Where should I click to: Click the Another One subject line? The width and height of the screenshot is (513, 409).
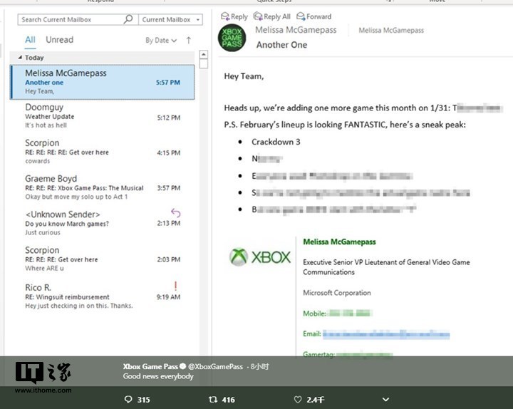(x=281, y=45)
